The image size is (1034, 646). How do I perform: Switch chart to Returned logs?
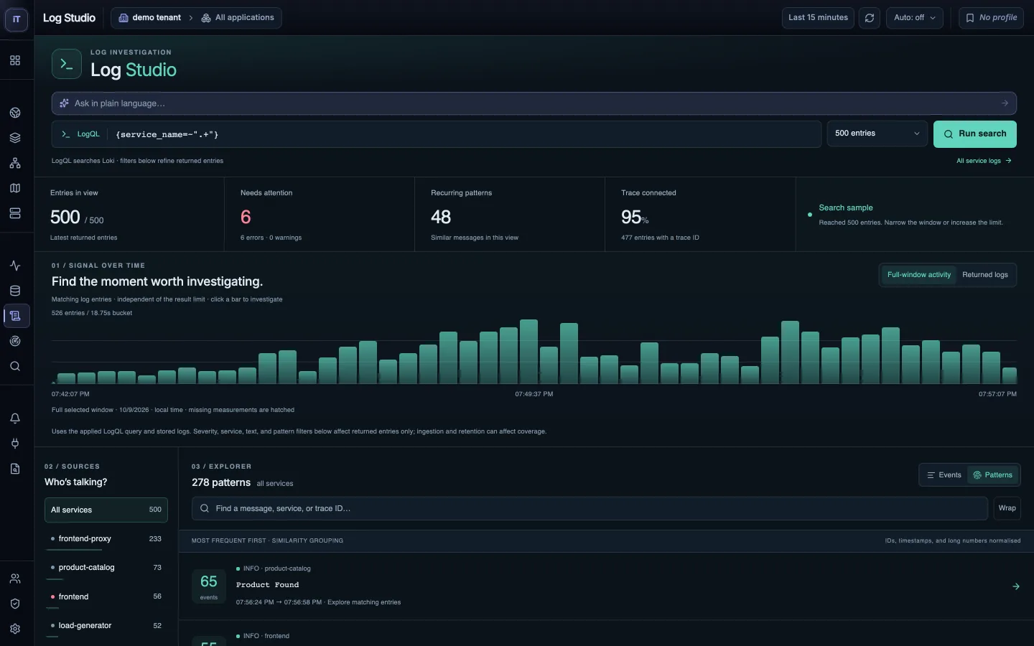click(985, 275)
